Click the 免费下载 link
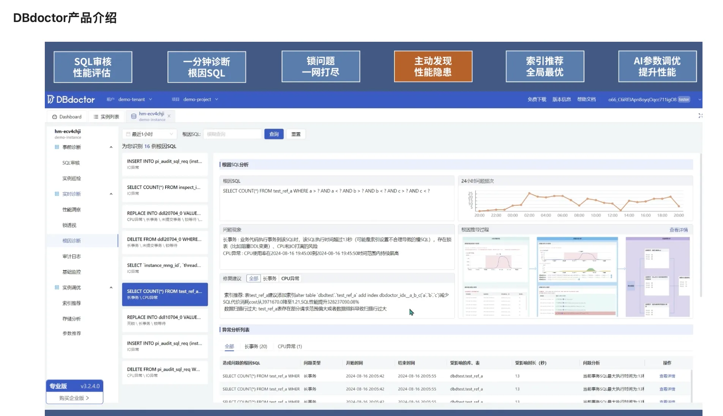The height and width of the screenshot is (416, 723). click(x=537, y=99)
